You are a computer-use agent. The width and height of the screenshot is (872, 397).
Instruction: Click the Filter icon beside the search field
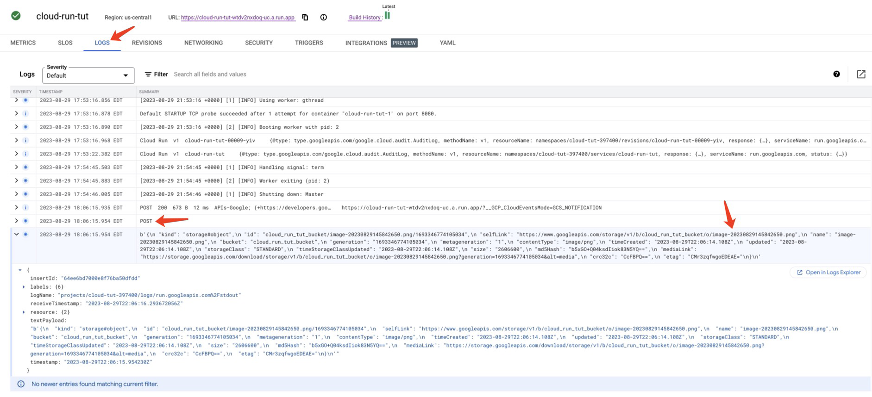click(x=148, y=74)
